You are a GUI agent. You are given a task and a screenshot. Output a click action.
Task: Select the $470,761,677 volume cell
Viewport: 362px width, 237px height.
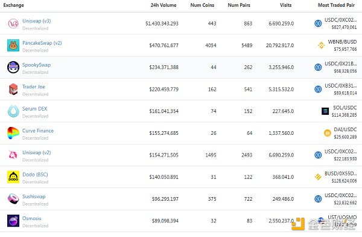pyautogui.click(x=164, y=45)
